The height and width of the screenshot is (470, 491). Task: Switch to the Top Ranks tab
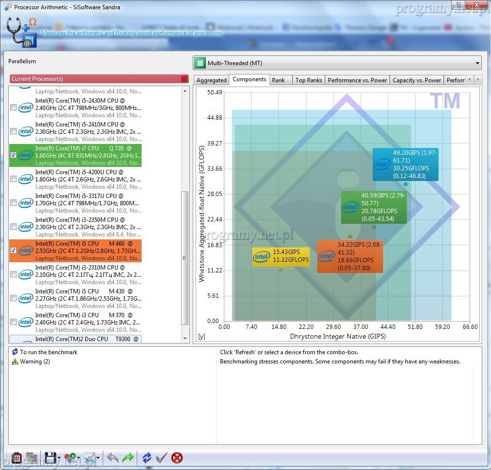click(x=309, y=80)
